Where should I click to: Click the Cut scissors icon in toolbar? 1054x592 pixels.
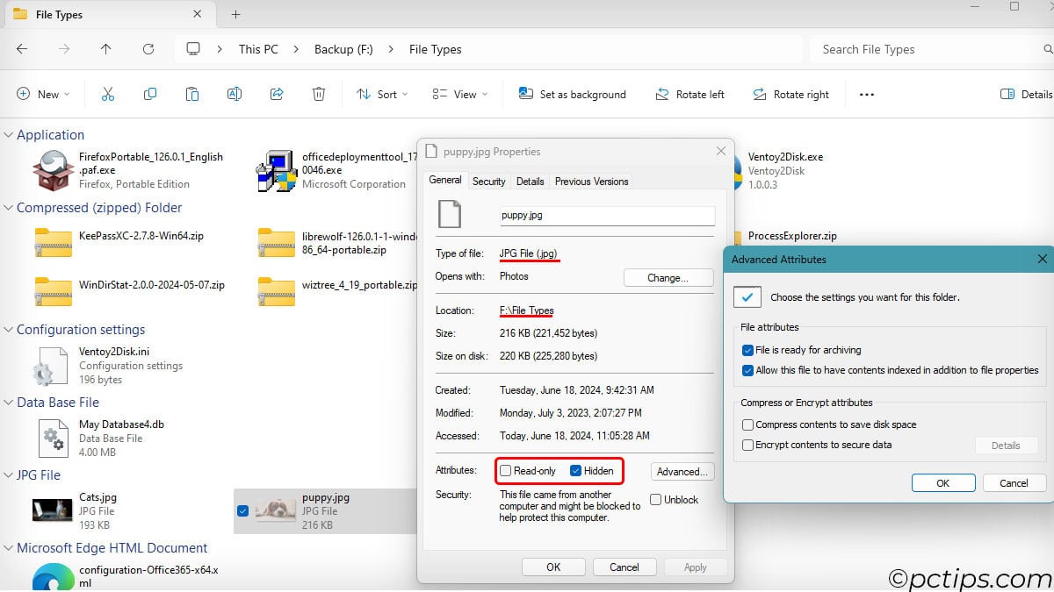(x=108, y=94)
